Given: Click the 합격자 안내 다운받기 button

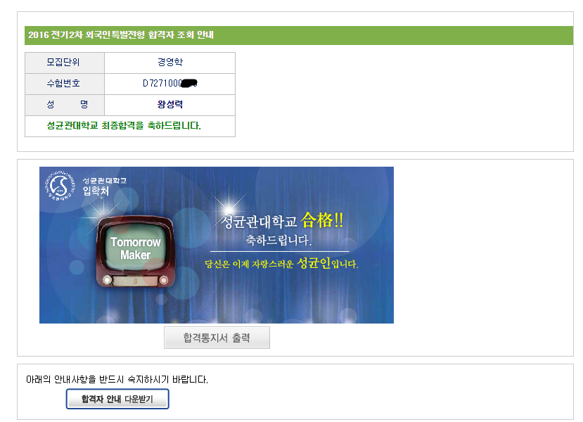Looking at the screenshot, I should point(117,399).
